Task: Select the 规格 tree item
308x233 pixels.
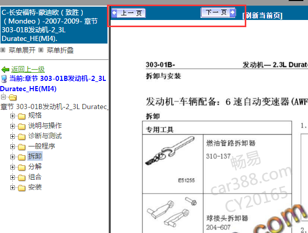Action: pyautogui.click(x=35, y=115)
